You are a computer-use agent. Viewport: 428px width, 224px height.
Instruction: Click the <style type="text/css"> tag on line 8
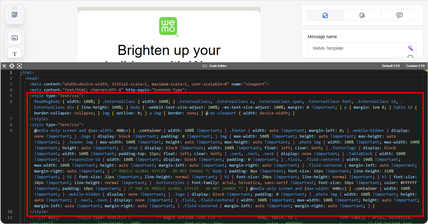pos(56,125)
